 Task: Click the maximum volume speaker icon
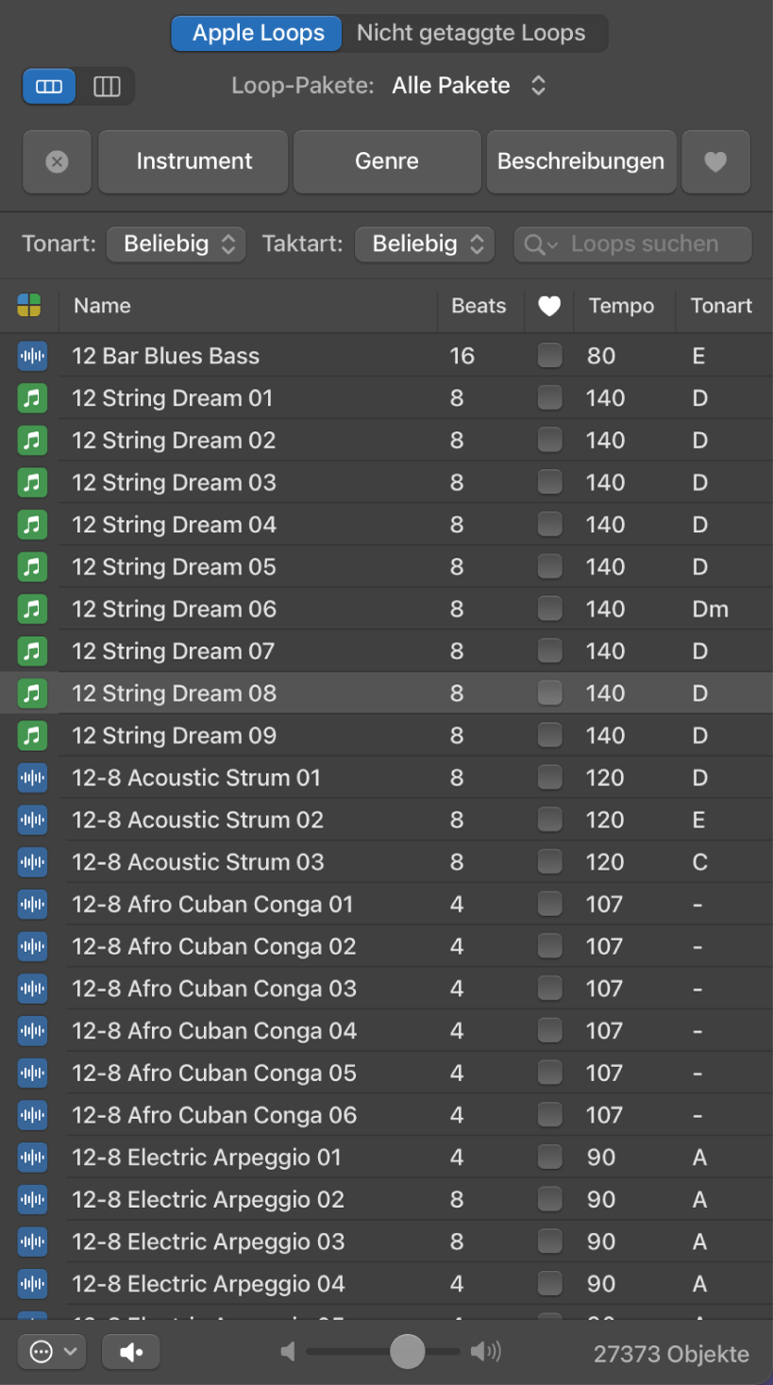(x=486, y=1352)
